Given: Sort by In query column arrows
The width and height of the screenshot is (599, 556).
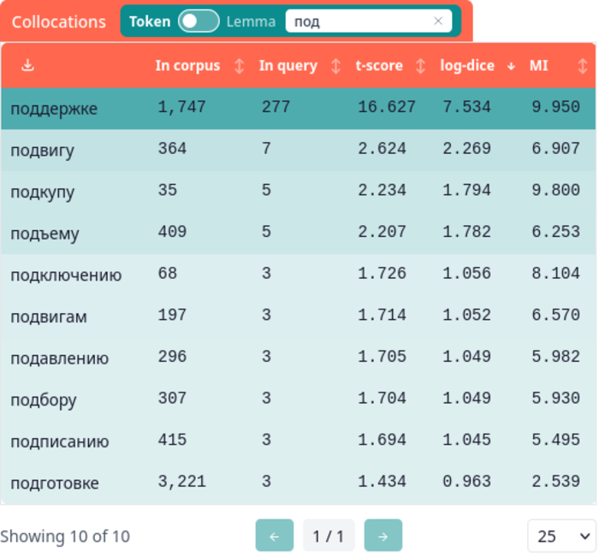Looking at the screenshot, I should point(335,66).
